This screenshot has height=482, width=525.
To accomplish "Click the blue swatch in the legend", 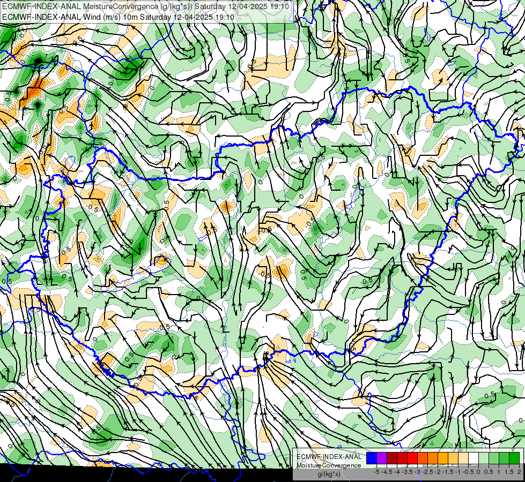I will pyautogui.click(x=372, y=458).
